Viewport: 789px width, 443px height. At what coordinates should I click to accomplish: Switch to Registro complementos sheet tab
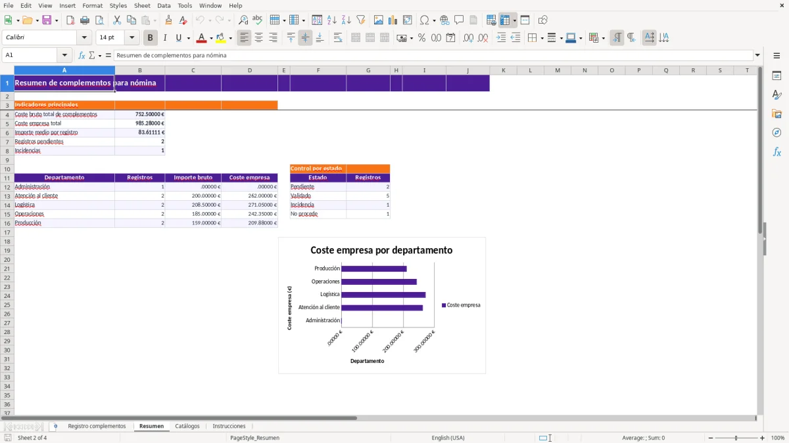click(x=97, y=426)
